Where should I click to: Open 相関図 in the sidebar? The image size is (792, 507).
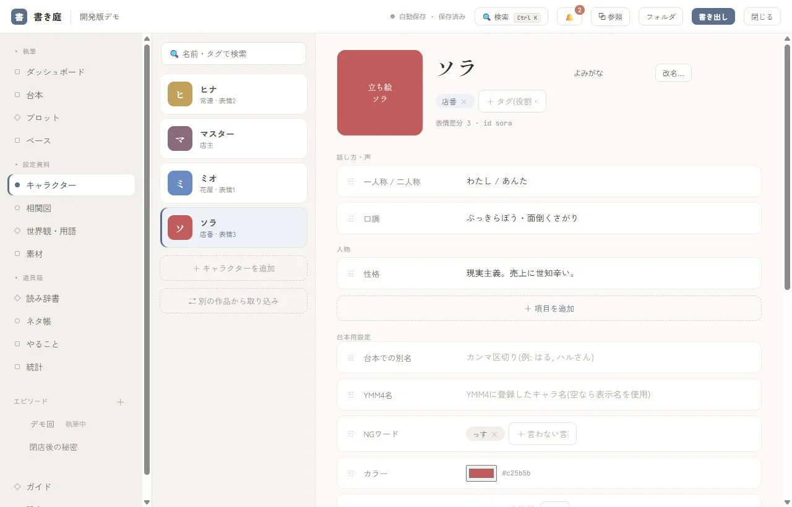[71, 208]
